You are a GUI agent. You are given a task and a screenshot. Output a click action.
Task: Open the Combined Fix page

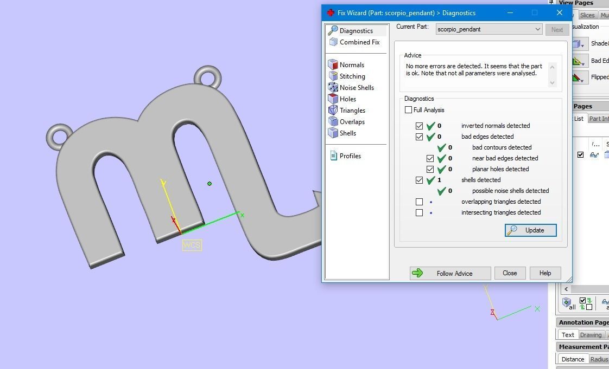click(354, 42)
